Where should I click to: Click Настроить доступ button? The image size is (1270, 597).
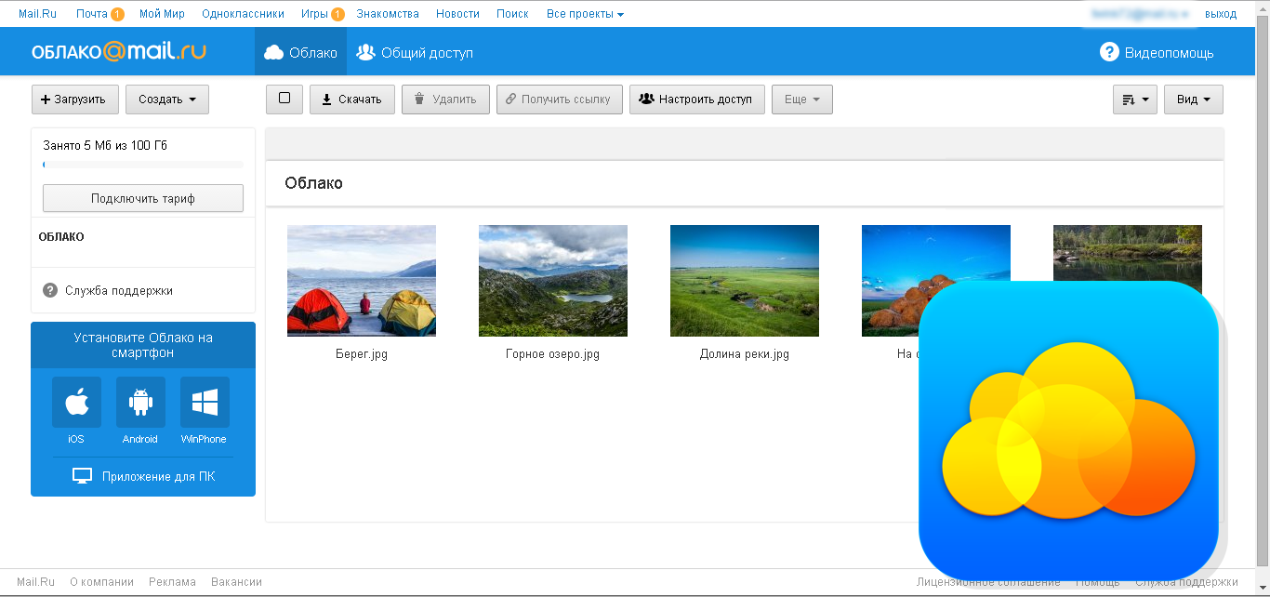click(696, 99)
